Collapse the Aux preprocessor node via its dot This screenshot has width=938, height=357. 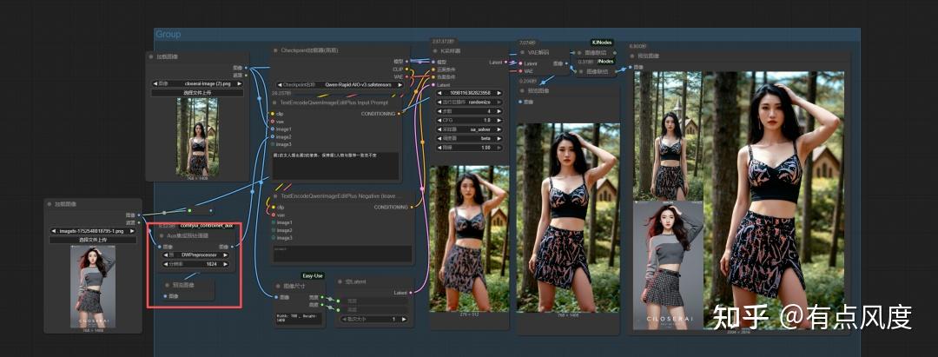point(161,235)
